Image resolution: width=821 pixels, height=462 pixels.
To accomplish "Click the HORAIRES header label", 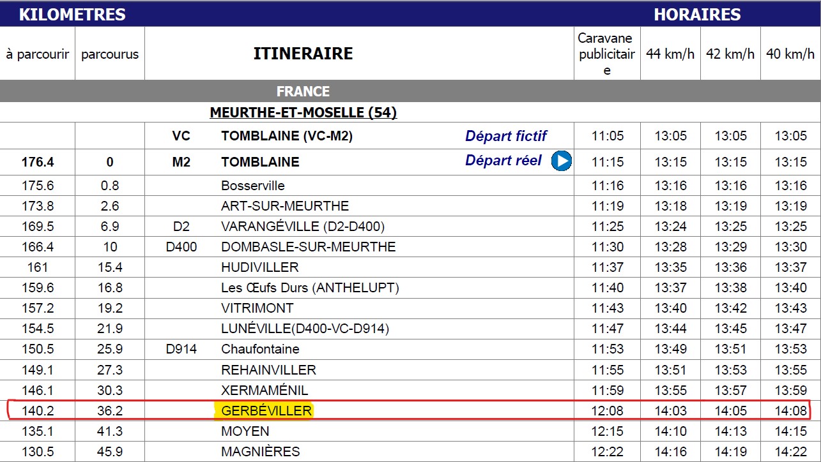I will click(x=697, y=15).
